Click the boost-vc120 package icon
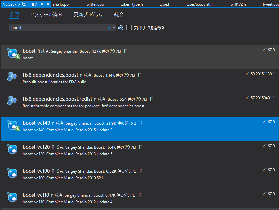 point(12,149)
